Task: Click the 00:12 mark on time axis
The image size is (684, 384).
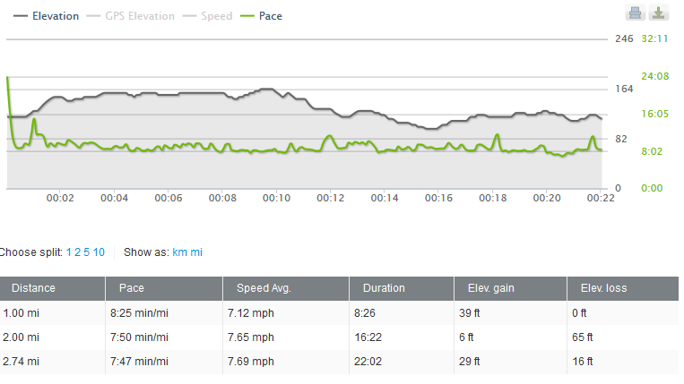Action: pos(331,198)
